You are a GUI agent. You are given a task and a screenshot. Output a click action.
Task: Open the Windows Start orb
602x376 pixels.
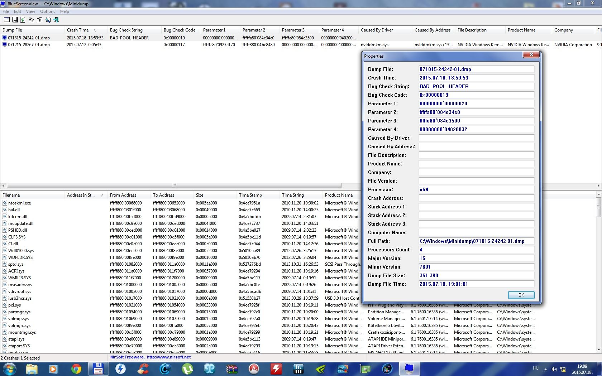[x=9, y=369]
